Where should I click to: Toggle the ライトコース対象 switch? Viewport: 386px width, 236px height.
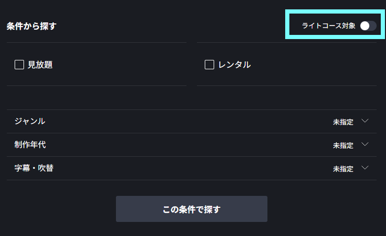[368, 26]
